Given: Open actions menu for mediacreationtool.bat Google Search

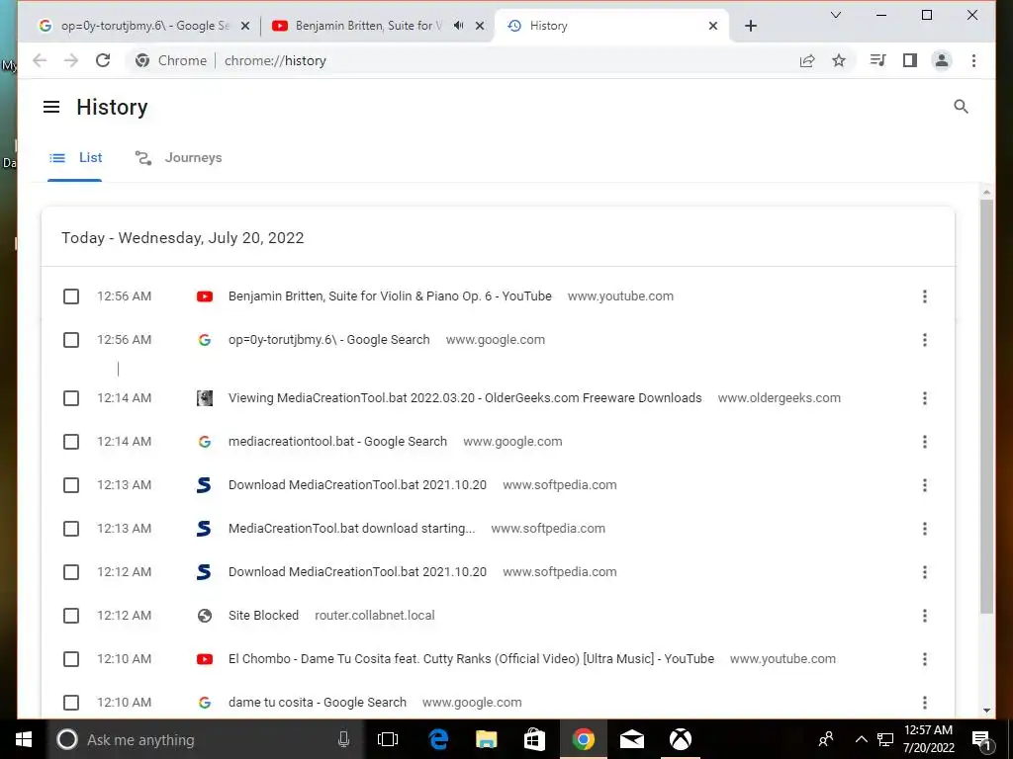Looking at the screenshot, I should [x=925, y=442].
